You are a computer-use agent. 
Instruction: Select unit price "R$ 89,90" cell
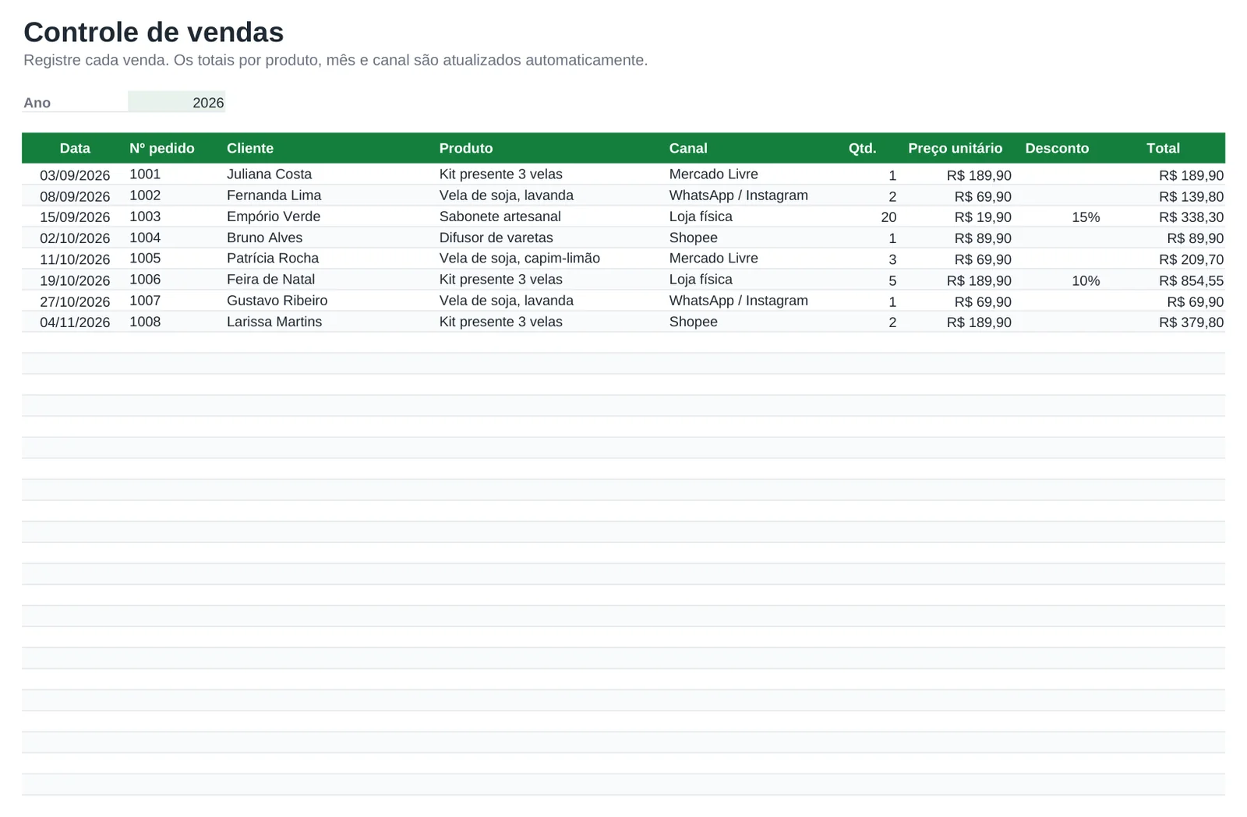click(x=956, y=238)
